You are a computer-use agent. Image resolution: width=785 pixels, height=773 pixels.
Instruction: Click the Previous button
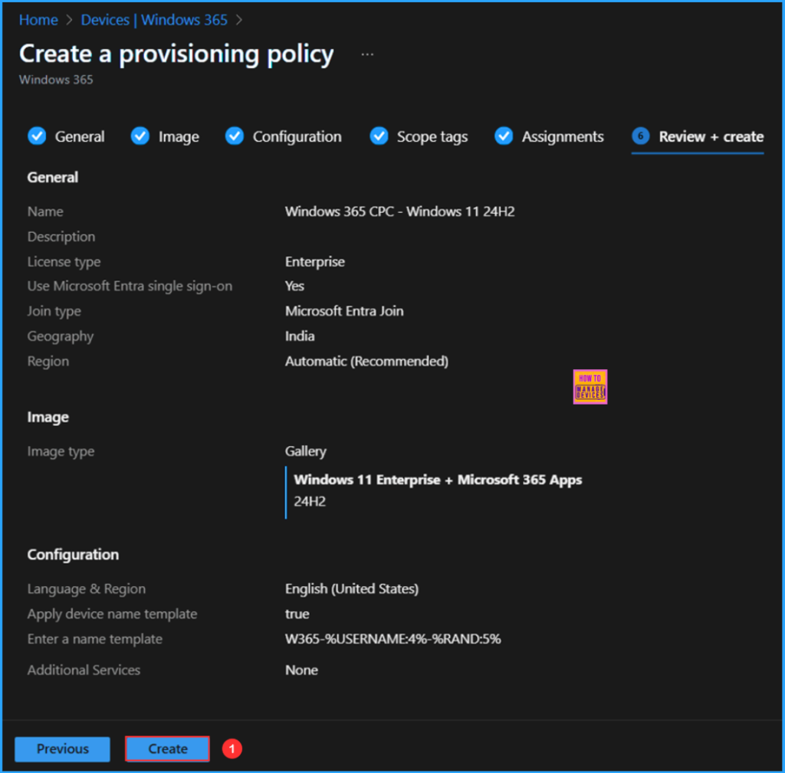[x=63, y=749]
